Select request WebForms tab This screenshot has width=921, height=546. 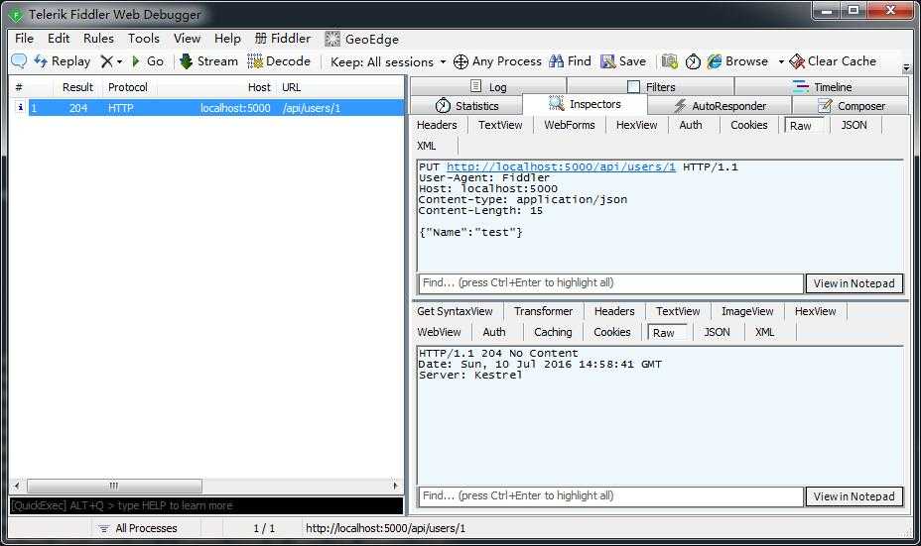click(569, 125)
